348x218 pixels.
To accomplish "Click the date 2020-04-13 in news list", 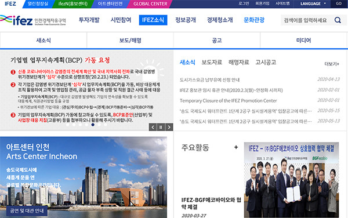I will [x=329, y=79].
